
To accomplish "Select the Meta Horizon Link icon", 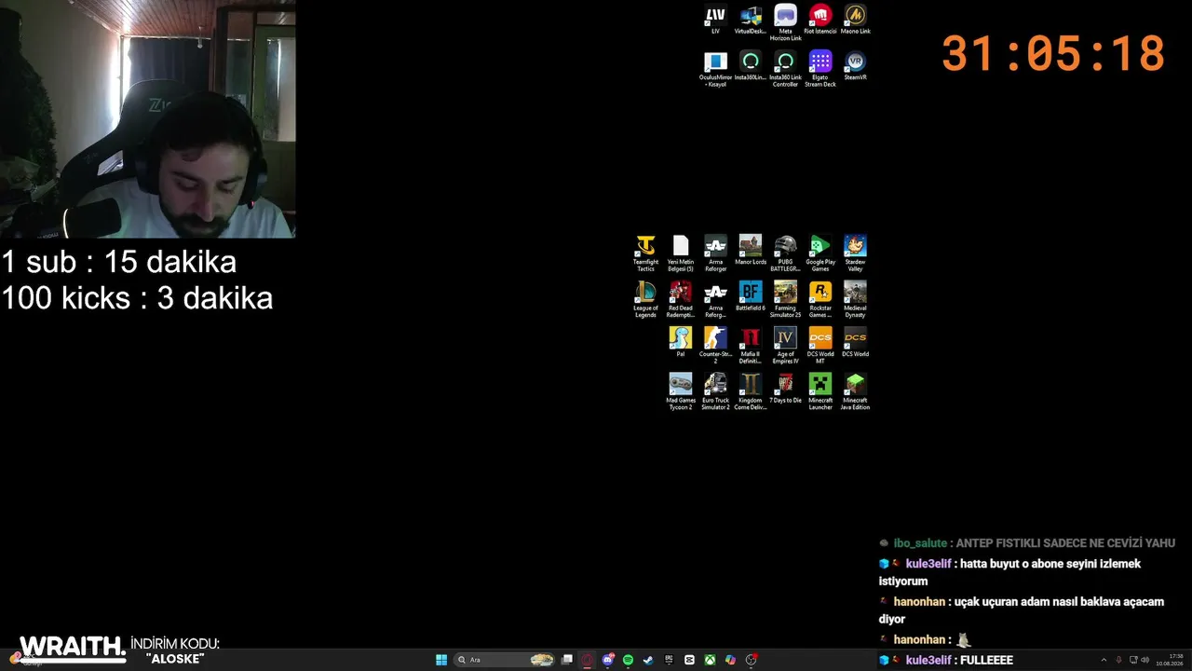I will tap(785, 23).
